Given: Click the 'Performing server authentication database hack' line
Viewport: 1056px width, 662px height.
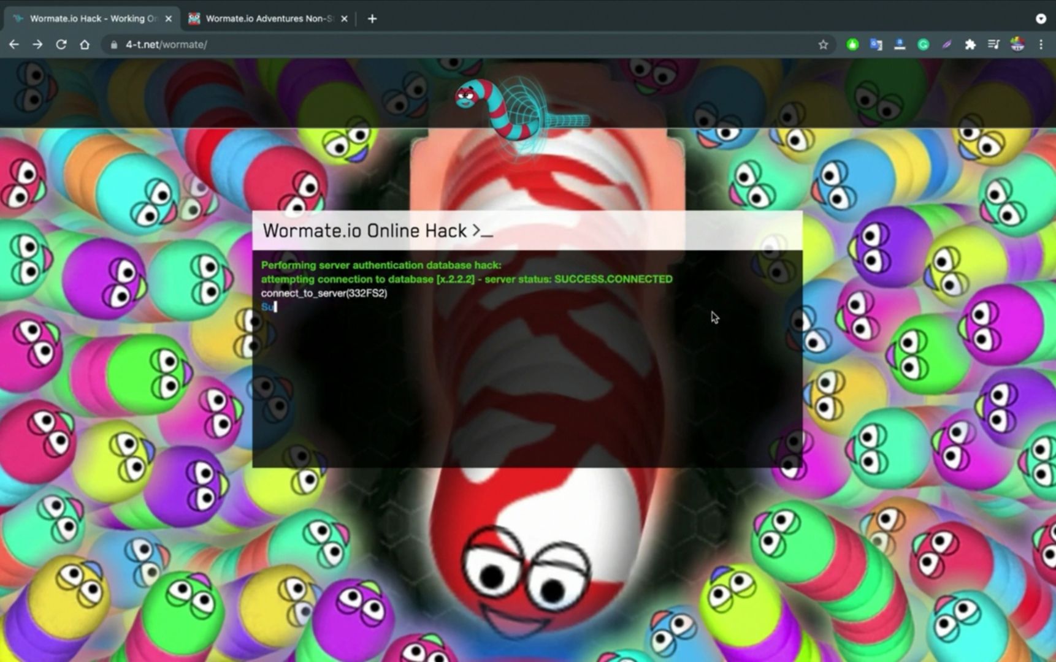Looking at the screenshot, I should coord(381,265).
